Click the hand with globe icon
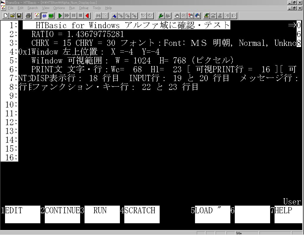304x235 pixels. tap(197, 16)
